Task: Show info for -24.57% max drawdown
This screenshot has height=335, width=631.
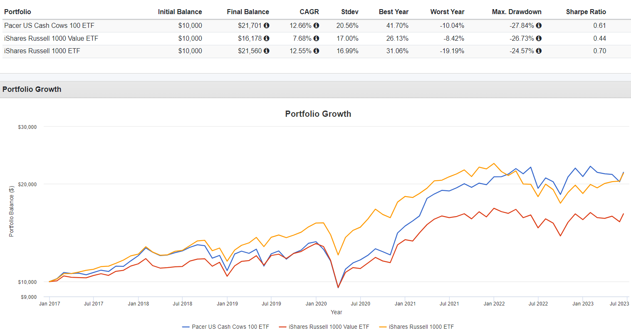Action: tap(539, 51)
